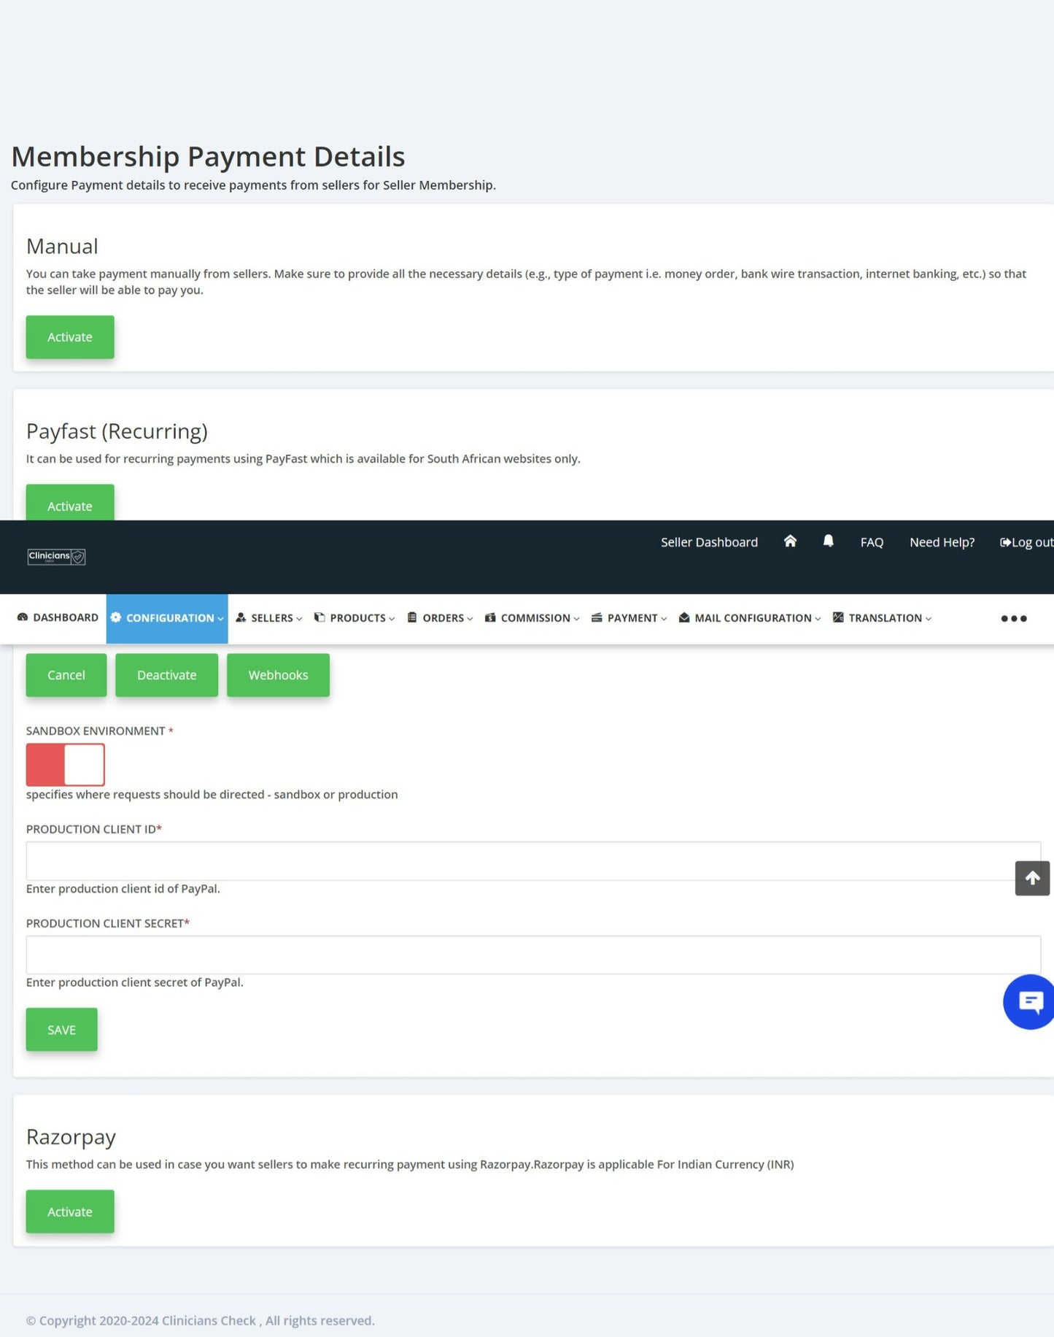This screenshot has width=1054, height=1337.
Task: Click the Deactivate button
Action: click(x=166, y=675)
